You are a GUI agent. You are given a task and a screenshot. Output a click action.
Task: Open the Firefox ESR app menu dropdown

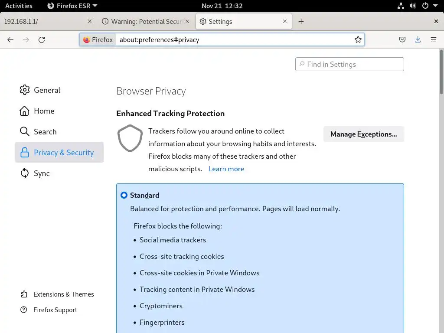point(72,6)
